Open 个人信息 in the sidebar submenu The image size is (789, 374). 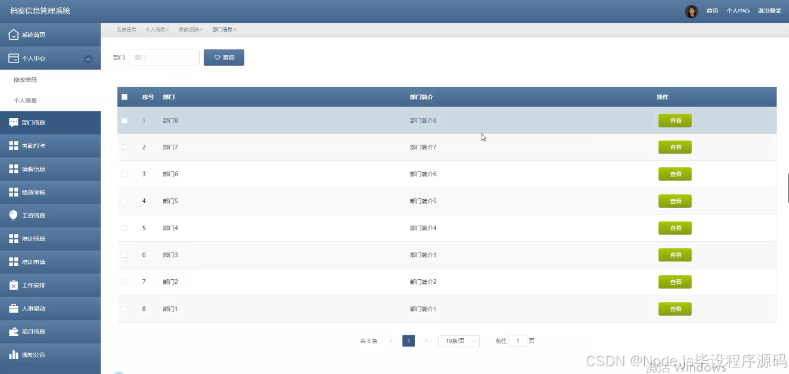[25, 101]
